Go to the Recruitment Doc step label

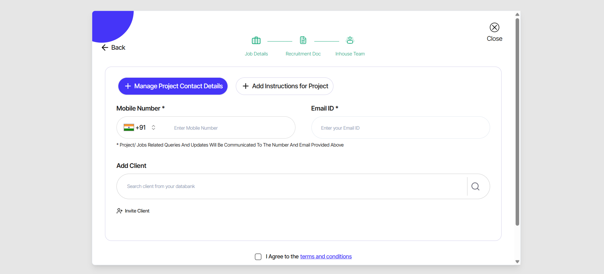(303, 54)
